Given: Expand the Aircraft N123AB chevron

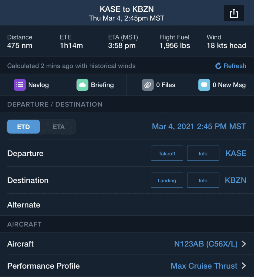Looking at the screenshot, I should tap(244, 244).
